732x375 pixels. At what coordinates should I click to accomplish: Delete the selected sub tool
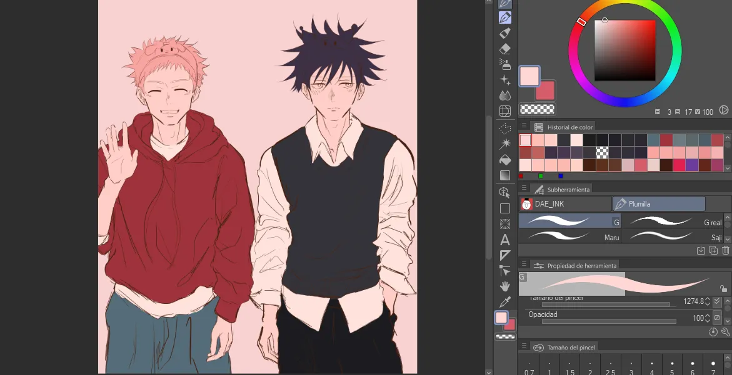tap(726, 251)
